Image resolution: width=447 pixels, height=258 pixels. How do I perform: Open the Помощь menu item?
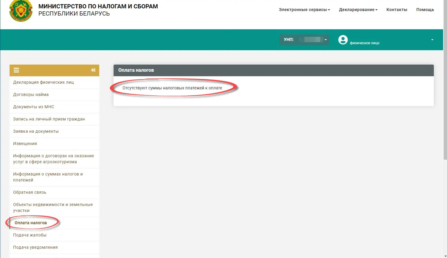(425, 10)
